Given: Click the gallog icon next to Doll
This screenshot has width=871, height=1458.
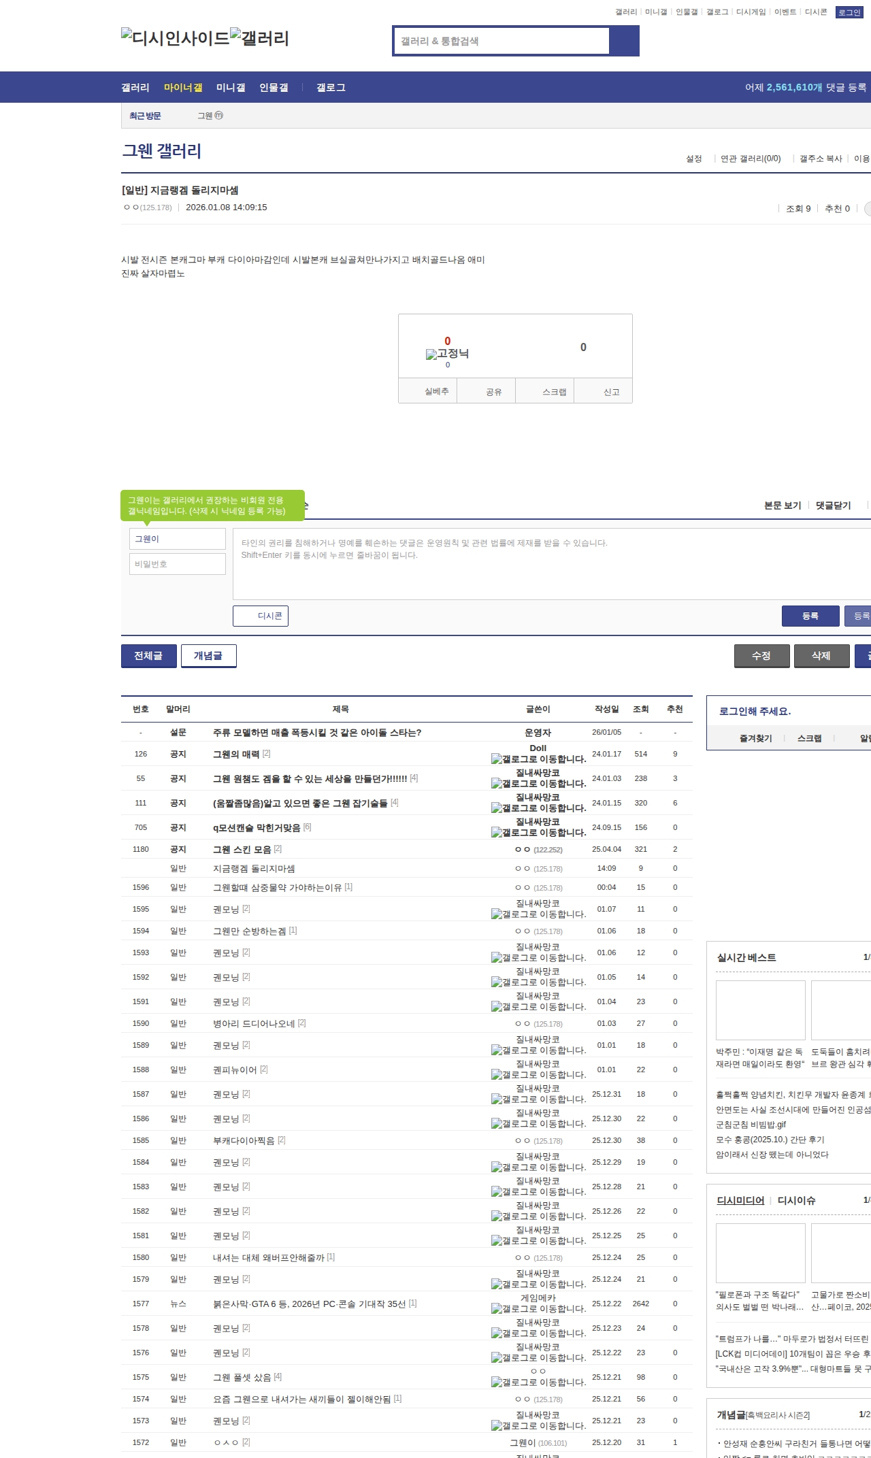Looking at the screenshot, I should coord(497,759).
